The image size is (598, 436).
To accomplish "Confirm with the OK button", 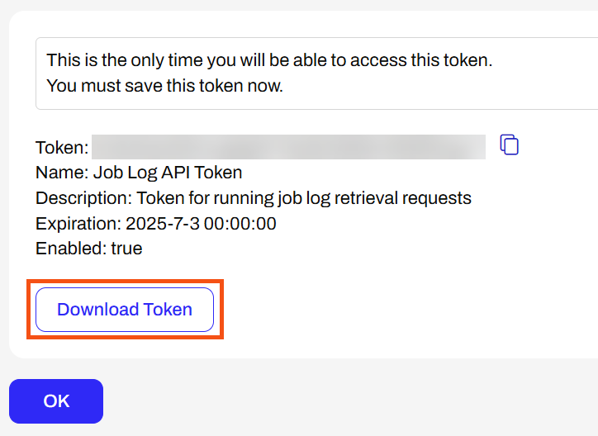I will pos(56,401).
